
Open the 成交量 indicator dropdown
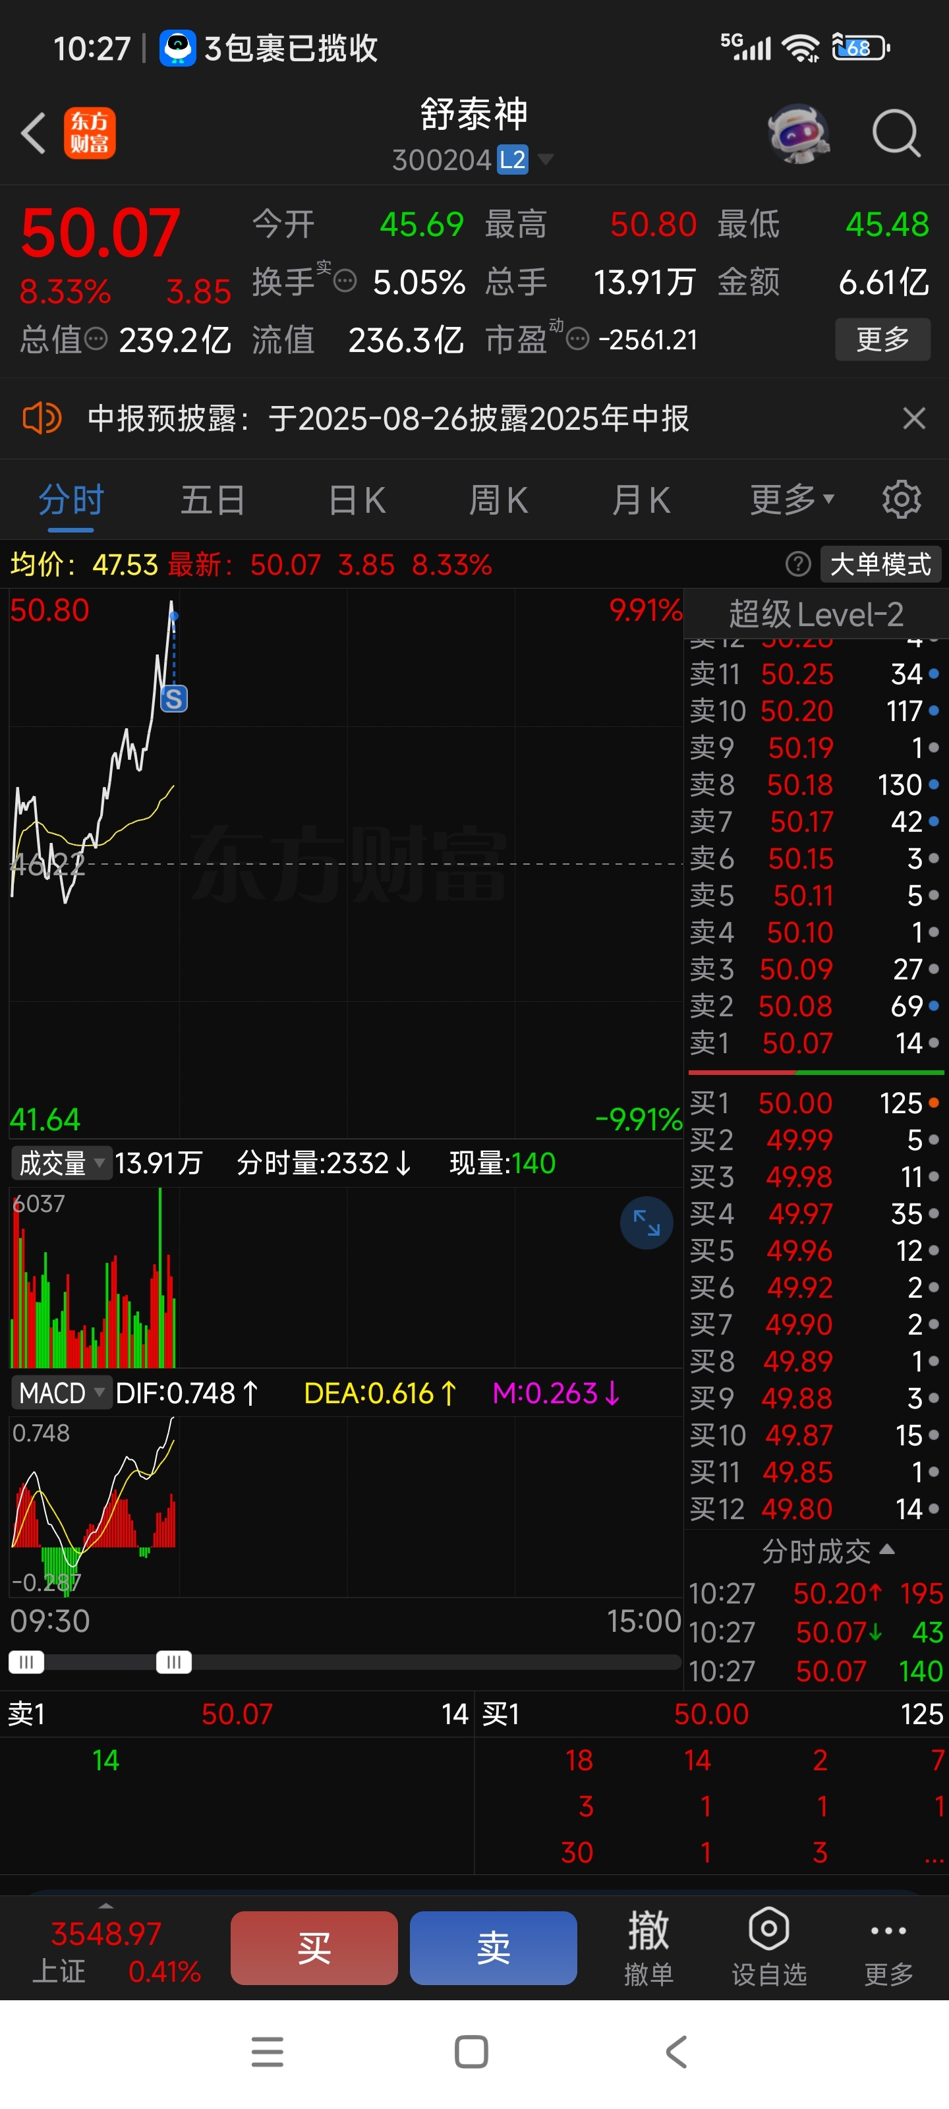click(61, 1163)
